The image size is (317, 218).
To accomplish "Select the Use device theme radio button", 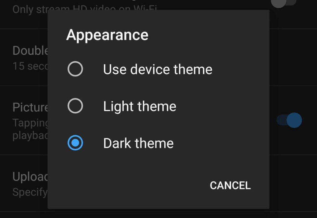I will pos(75,69).
